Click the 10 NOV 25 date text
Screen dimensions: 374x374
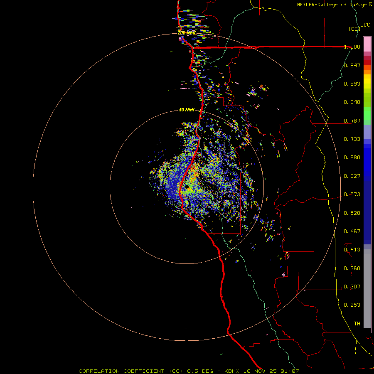pyautogui.click(x=260, y=371)
